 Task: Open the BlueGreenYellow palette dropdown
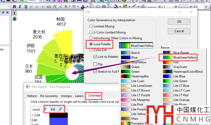(136, 46)
